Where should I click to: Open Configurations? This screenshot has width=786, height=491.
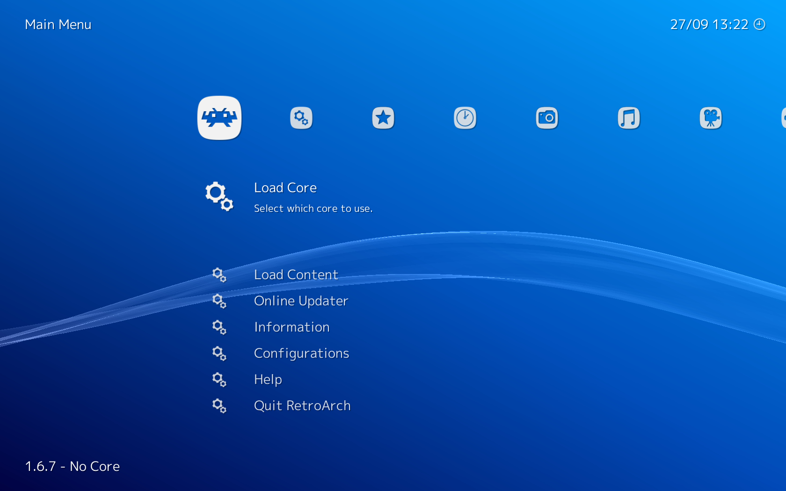tap(301, 353)
